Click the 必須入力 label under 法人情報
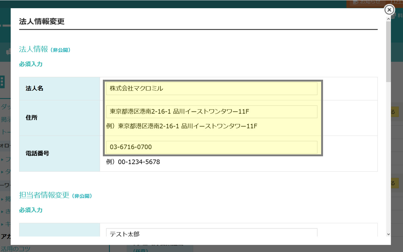Viewport: 403px width, 252px height. click(x=31, y=64)
